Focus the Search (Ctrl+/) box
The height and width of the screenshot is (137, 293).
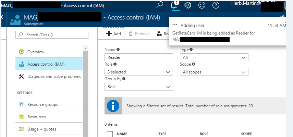(x=52, y=35)
